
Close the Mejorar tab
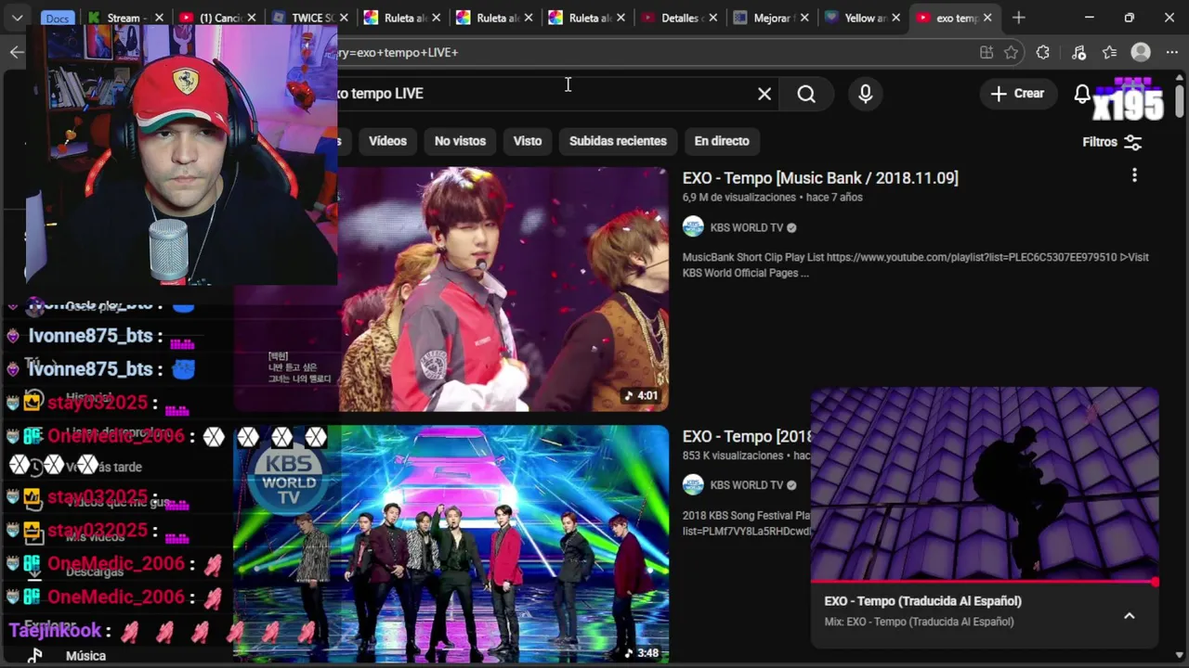[804, 18]
